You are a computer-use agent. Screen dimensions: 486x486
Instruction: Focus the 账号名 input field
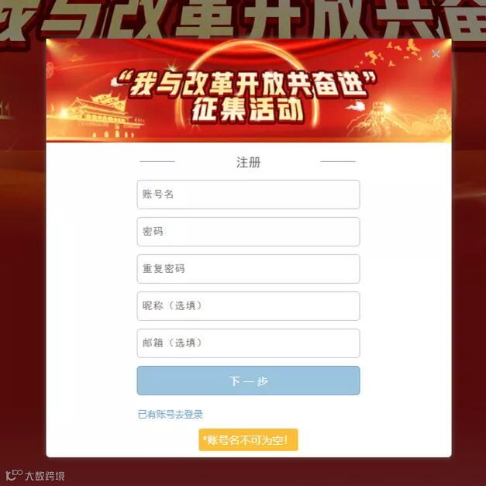click(248, 195)
